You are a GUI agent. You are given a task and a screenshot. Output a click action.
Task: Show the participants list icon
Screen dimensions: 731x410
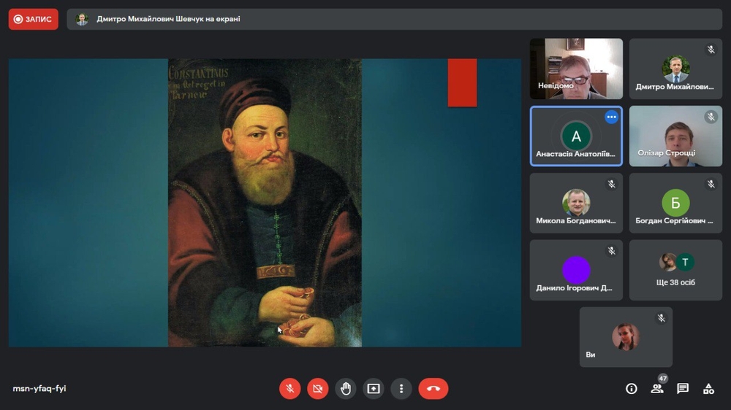[657, 389]
